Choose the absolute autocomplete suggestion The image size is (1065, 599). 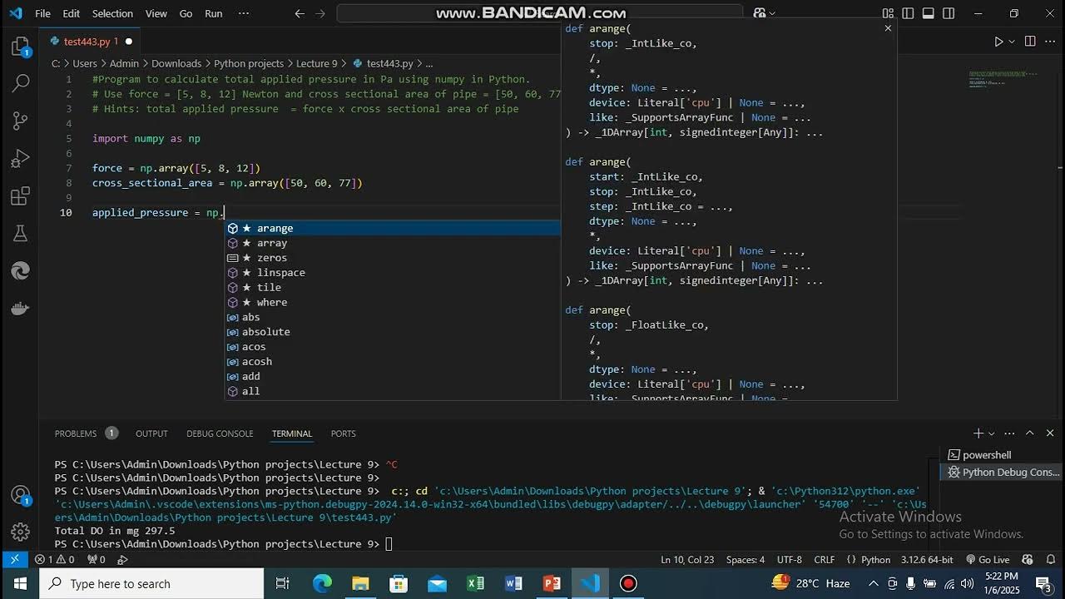(393, 332)
